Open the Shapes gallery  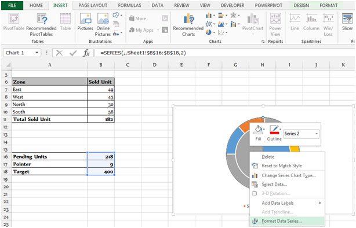(117, 15)
